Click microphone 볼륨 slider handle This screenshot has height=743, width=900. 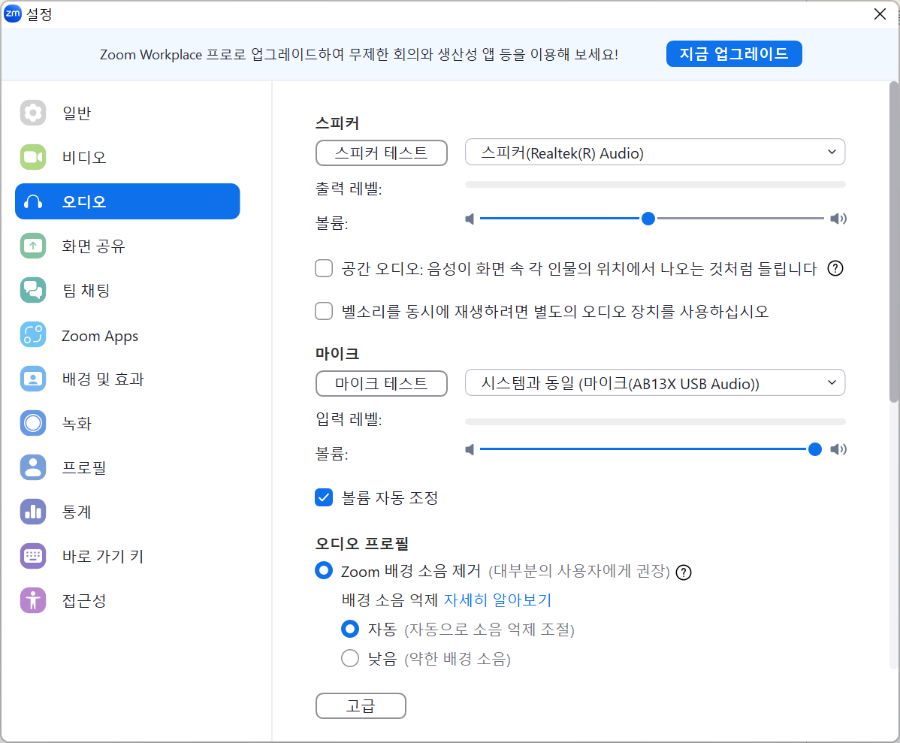(x=814, y=449)
